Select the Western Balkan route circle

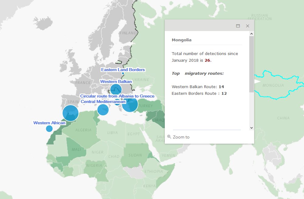[116, 90]
